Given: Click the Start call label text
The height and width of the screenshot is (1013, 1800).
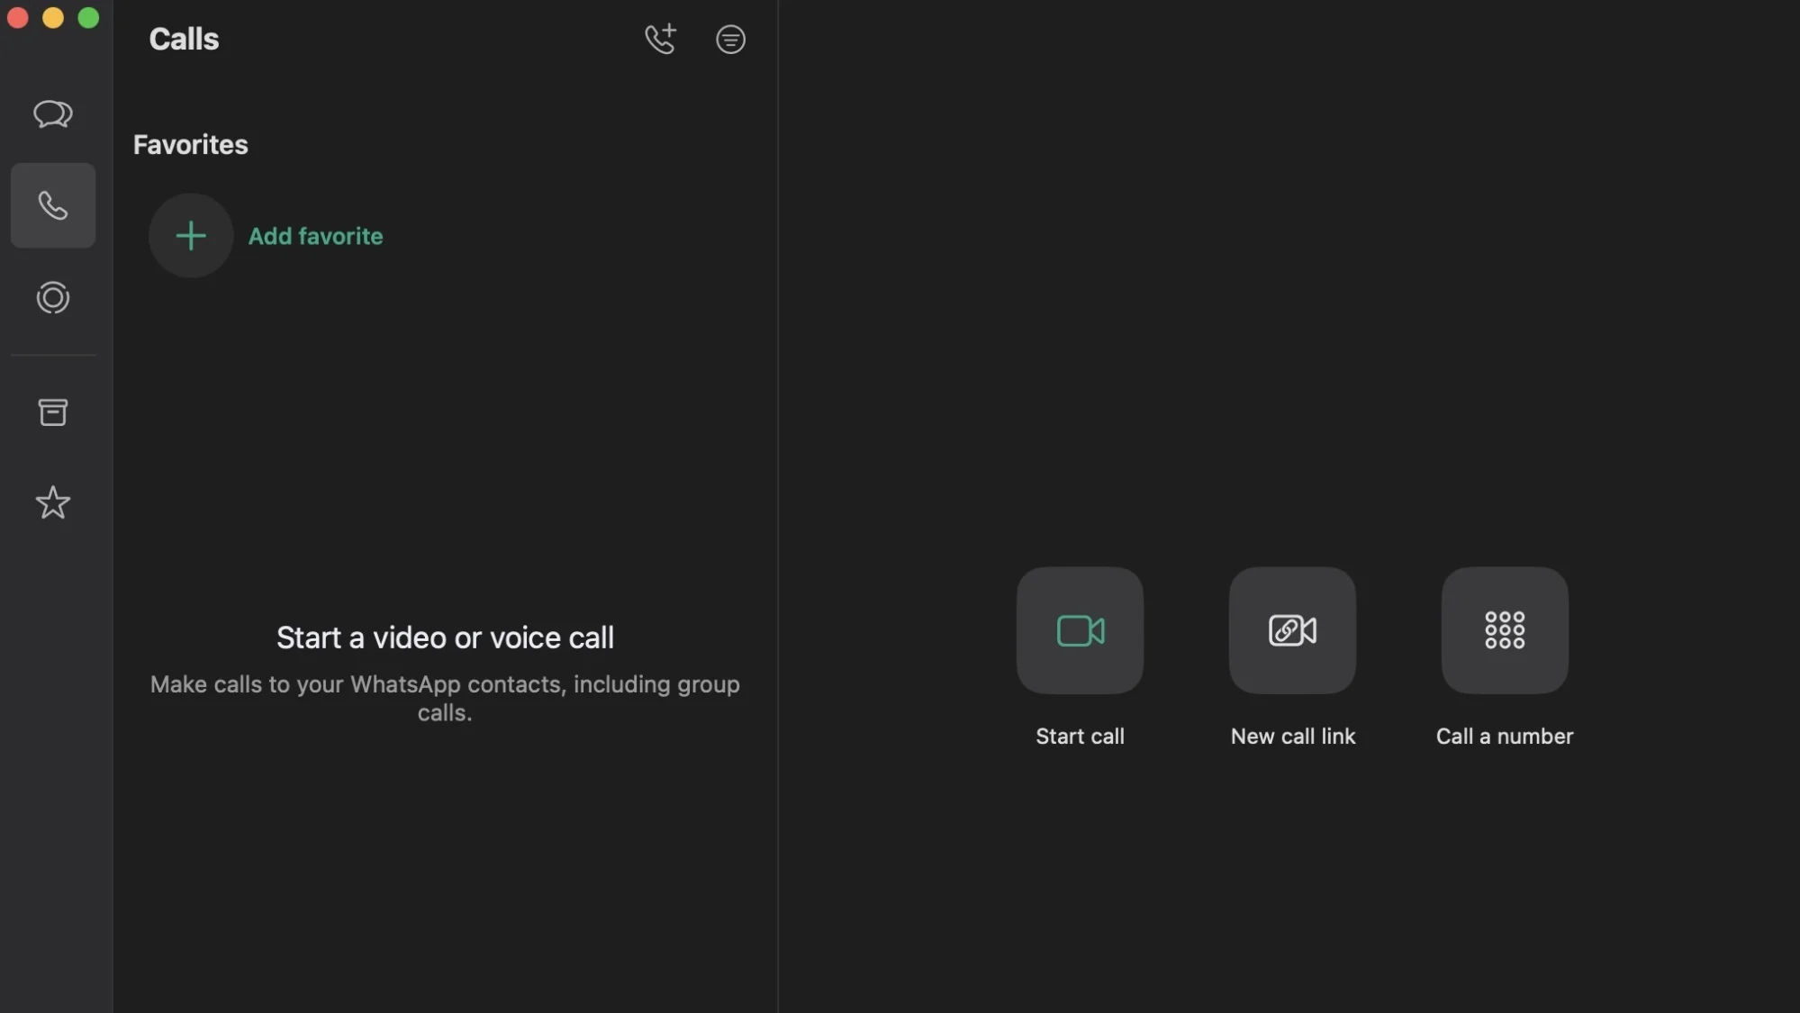Looking at the screenshot, I should coord(1080,737).
